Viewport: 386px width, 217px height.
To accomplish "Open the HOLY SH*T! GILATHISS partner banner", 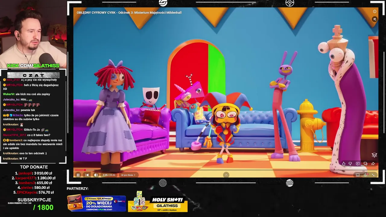I will pos(158,202).
